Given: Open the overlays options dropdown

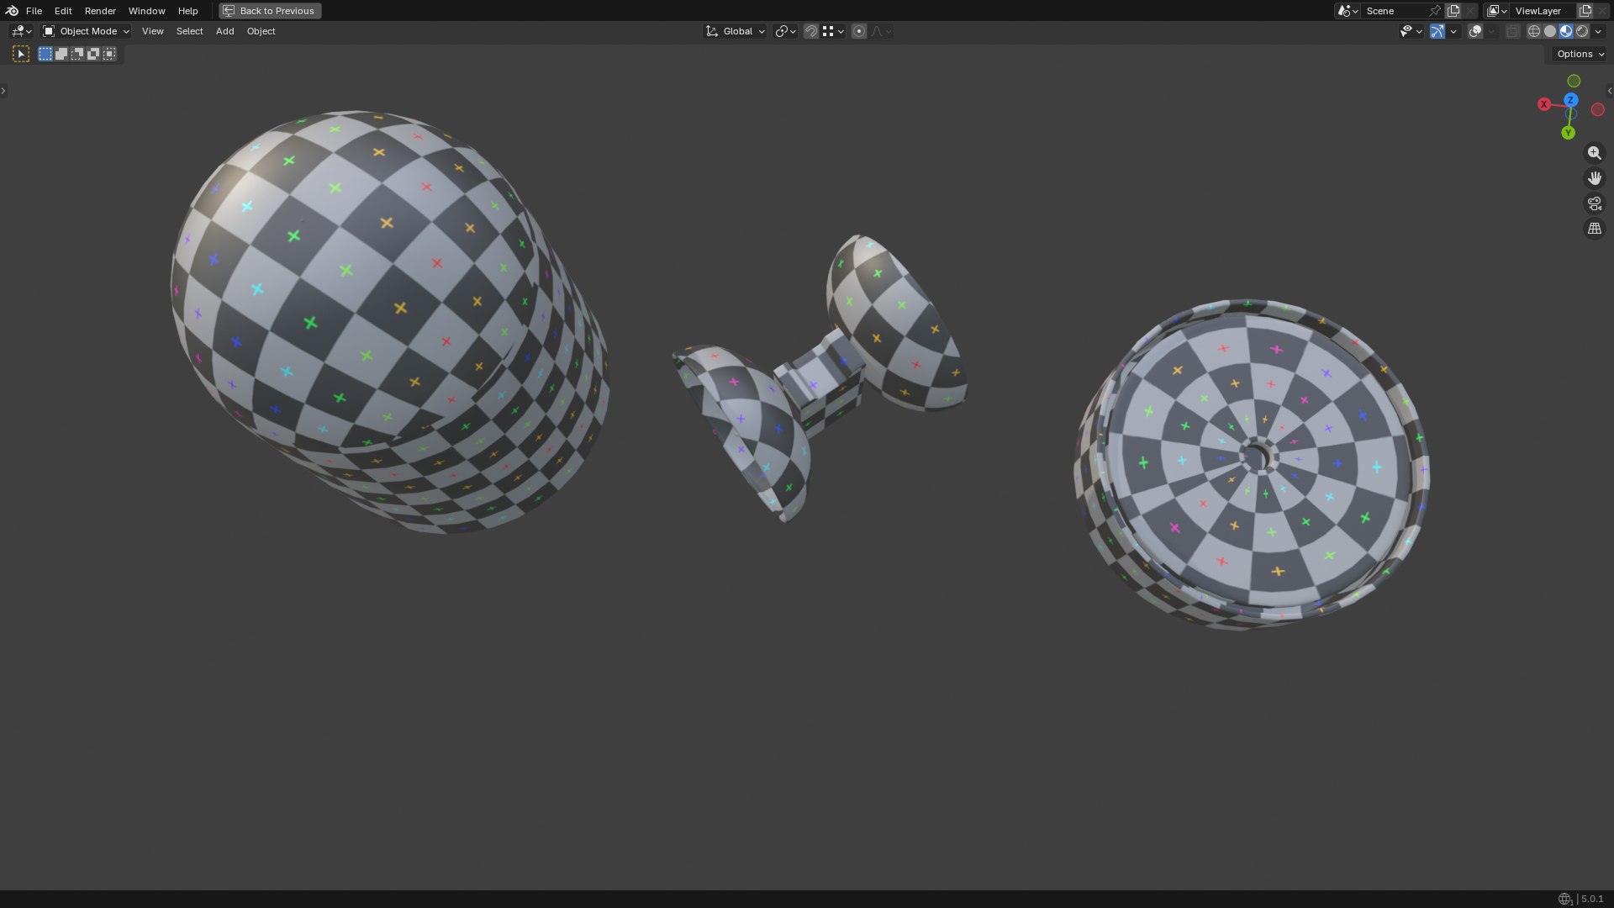Looking at the screenshot, I should (1491, 31).
